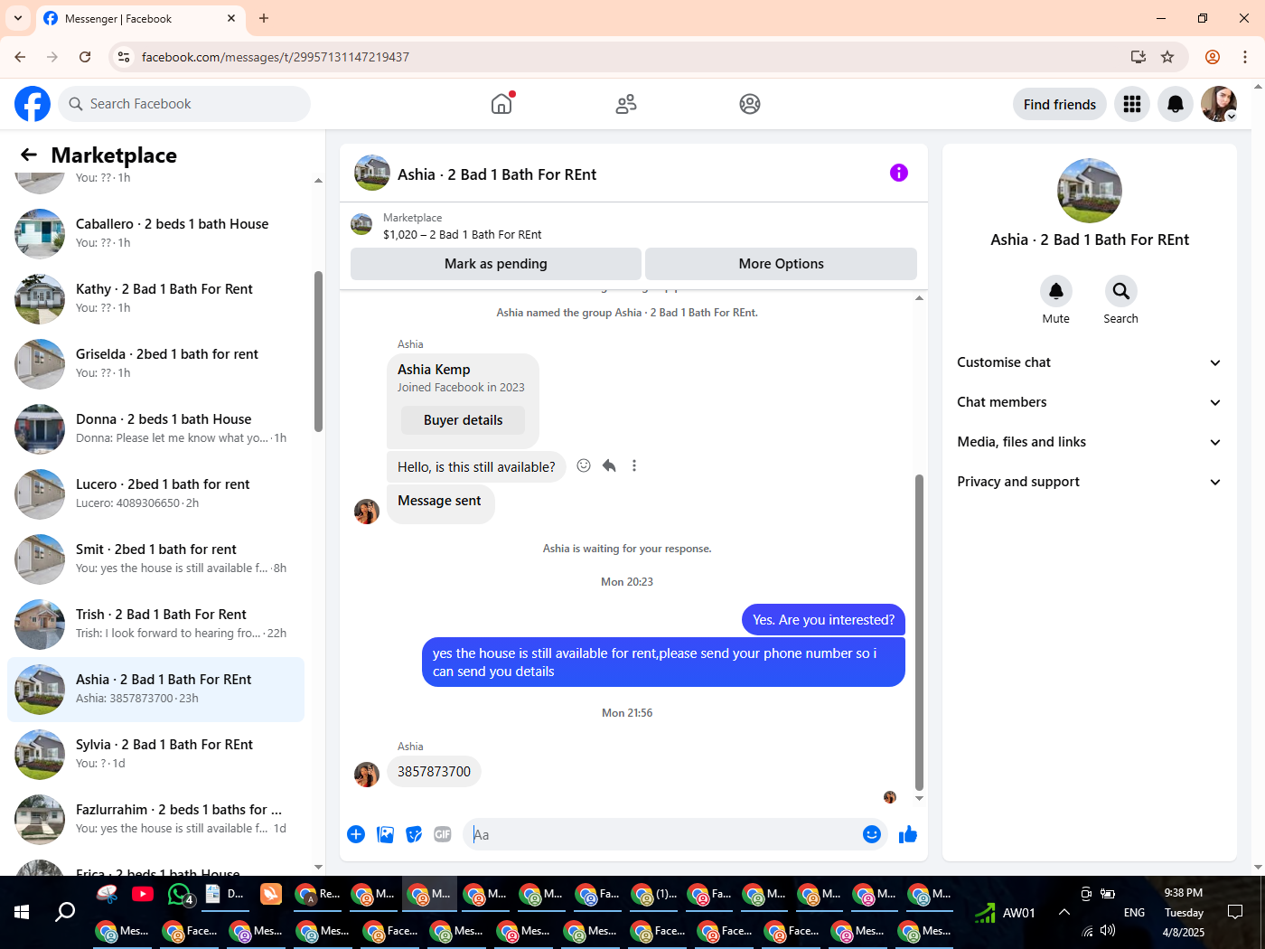Attach a photo using the image icon
The image size is (1265, 949).
(x=385, y=834)
